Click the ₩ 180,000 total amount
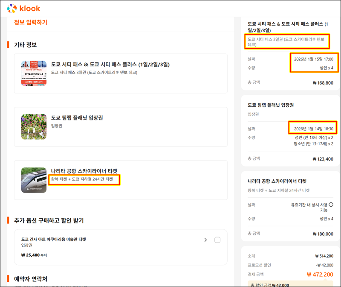This screenshot has width=341, height=287. [x=323, y=234]
